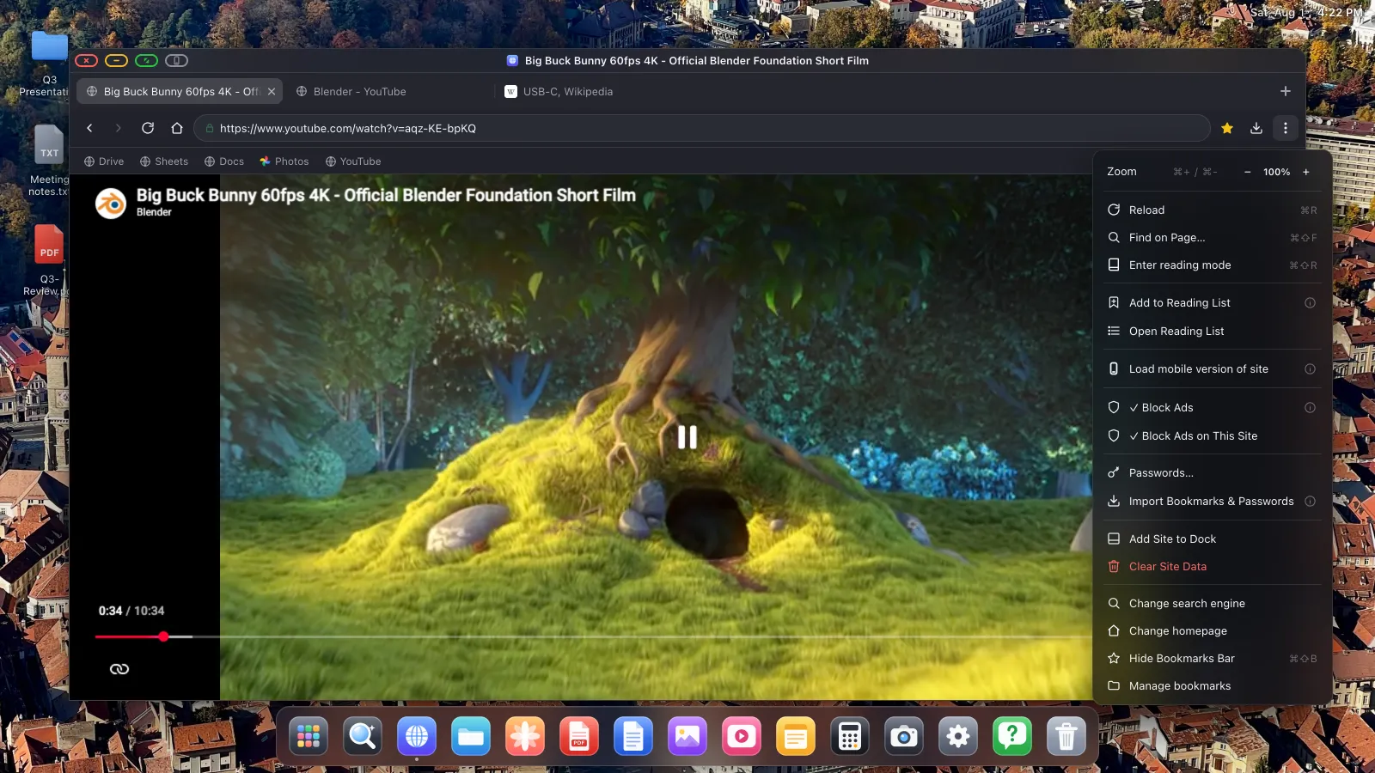
Task: Click the forward navigation arrow
Action: 119,128
